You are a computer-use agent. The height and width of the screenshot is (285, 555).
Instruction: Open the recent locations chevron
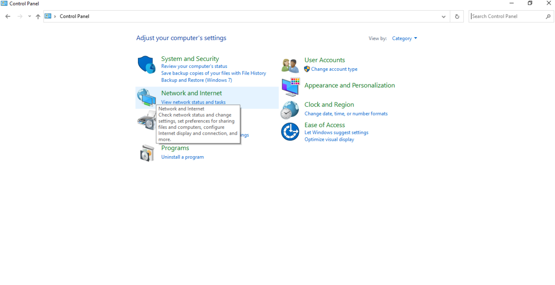click(x=29, y=16)
